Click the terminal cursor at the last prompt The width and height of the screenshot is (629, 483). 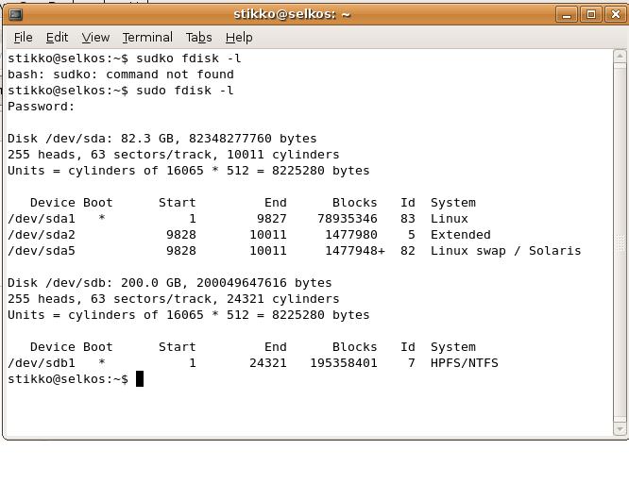point(140,379)
